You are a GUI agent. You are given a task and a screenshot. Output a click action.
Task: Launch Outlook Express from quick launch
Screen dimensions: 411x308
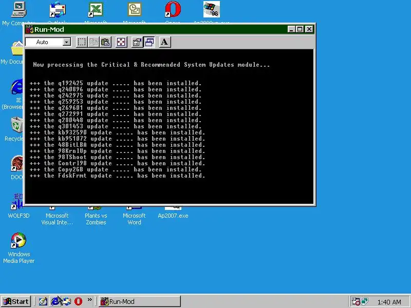[67, 301]
